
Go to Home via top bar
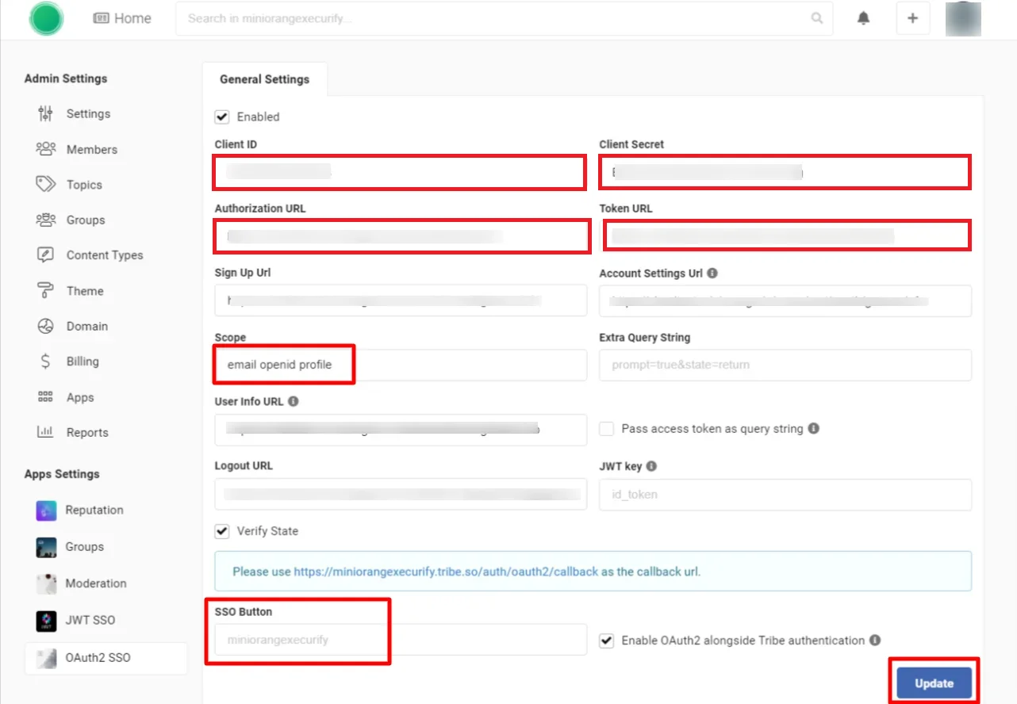122,18
